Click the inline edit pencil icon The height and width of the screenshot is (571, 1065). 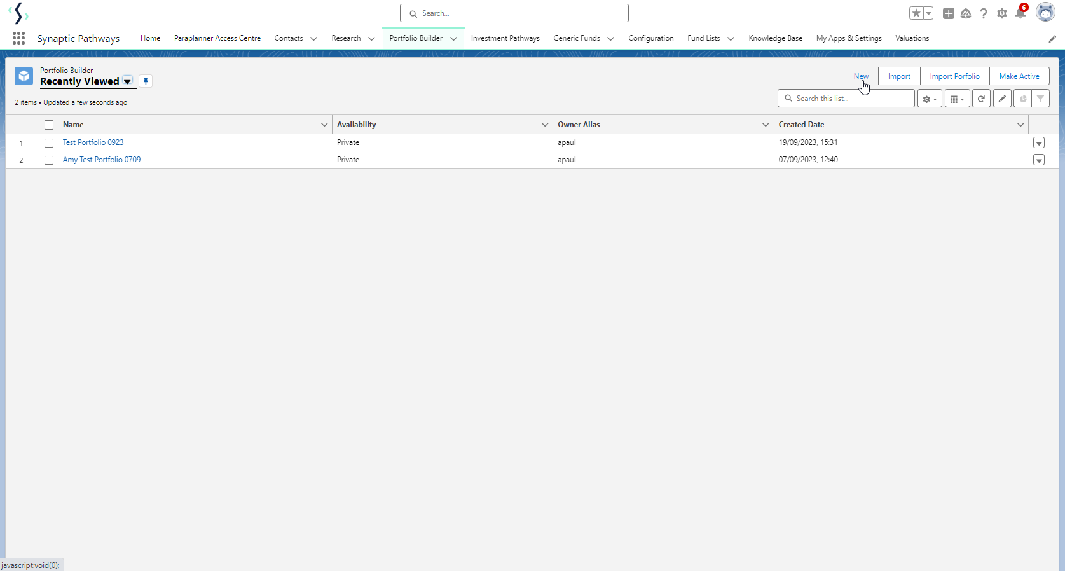pos(1002,99)
